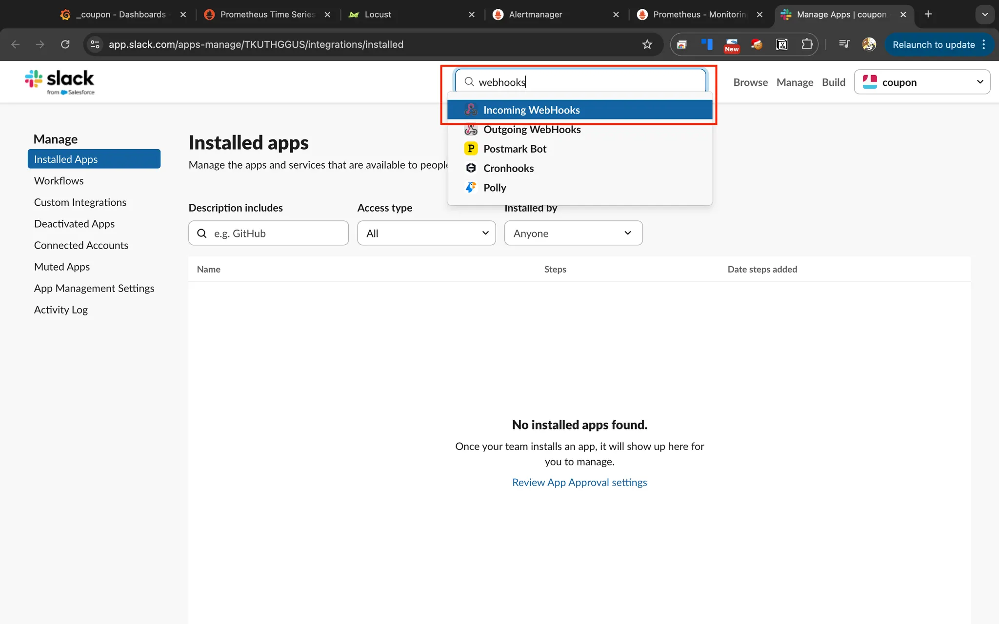
Task: Open the Installed by Anyone dropdown
Action: tap(573, 233)
